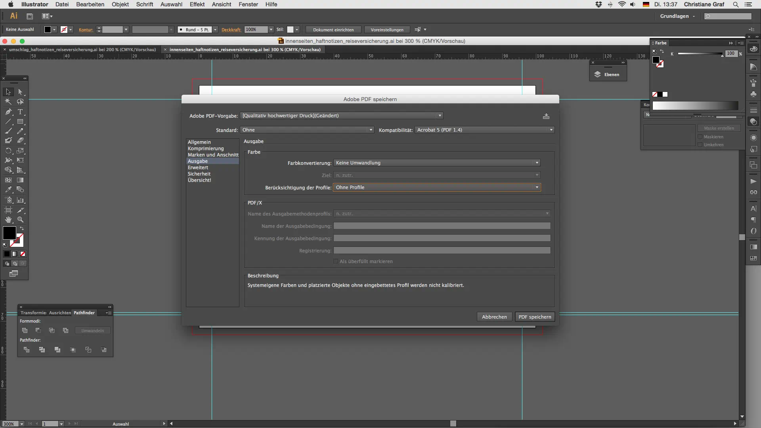Click the save PDF preset icon
This screenshot has height=428, width=761.
(x=546, y=116)
